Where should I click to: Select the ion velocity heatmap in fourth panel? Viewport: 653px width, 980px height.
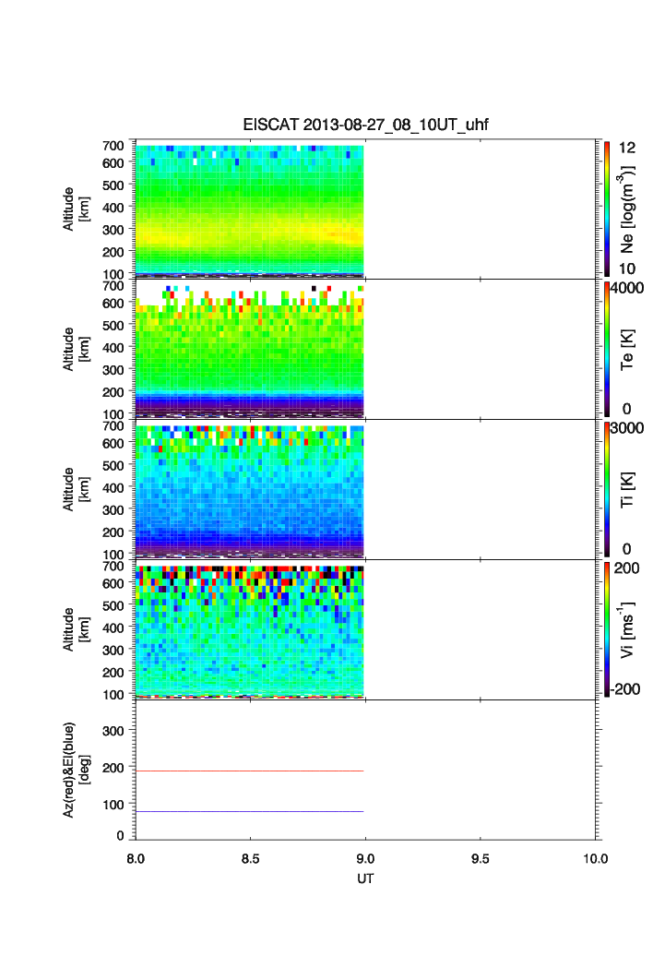point(250,630)
